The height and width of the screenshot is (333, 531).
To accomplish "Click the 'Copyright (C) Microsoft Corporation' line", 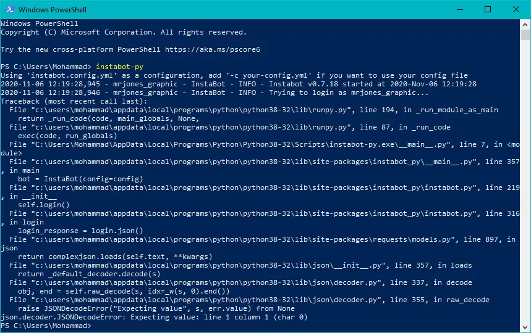I will (124, 32).
